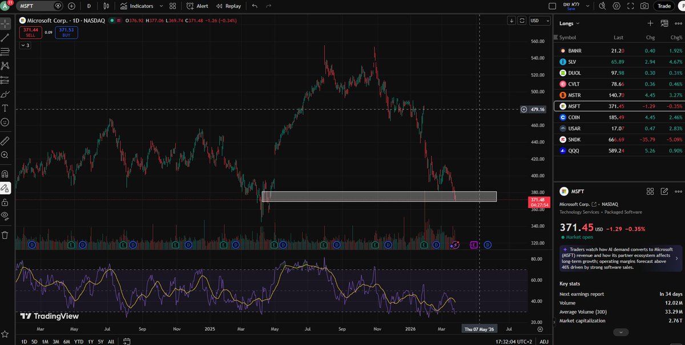
Task: Add symbol to compare with plus icon
Action: pos(71,6)
